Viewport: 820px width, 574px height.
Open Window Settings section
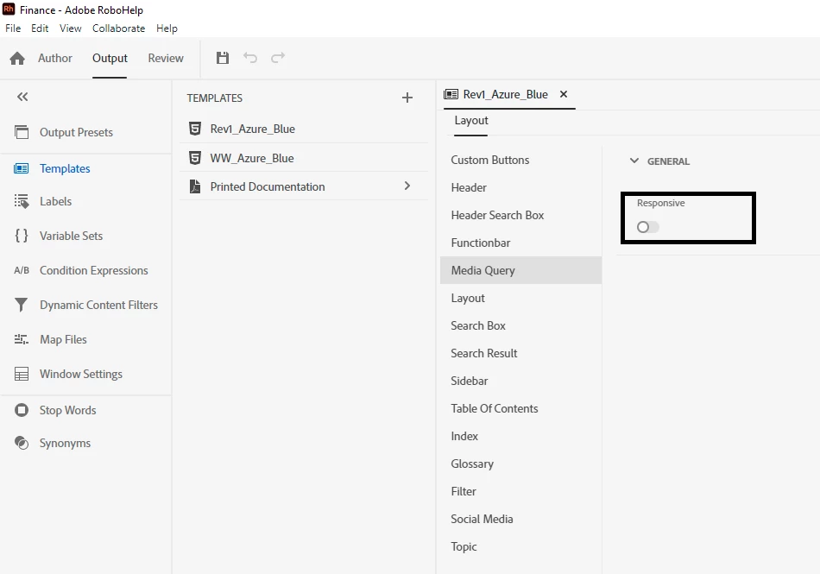81,374
